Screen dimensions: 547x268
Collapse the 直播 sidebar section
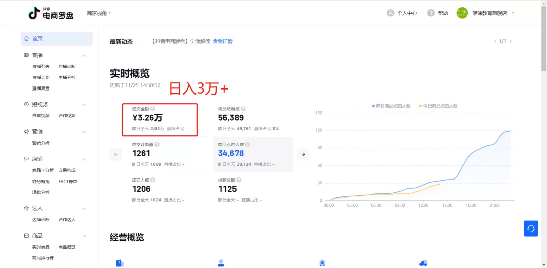click(84, 55)
